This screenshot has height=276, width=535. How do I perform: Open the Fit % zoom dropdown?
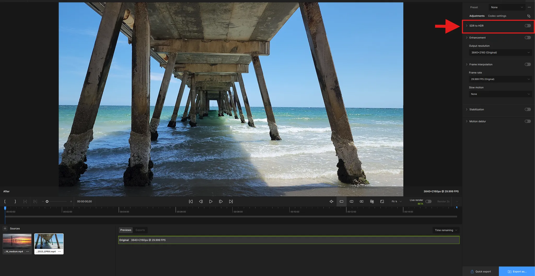click(x=397, y=202)
